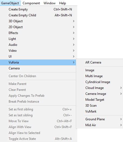Open the Component menu
The width and height of the screenshot is (123, 142).
point(31,3)
